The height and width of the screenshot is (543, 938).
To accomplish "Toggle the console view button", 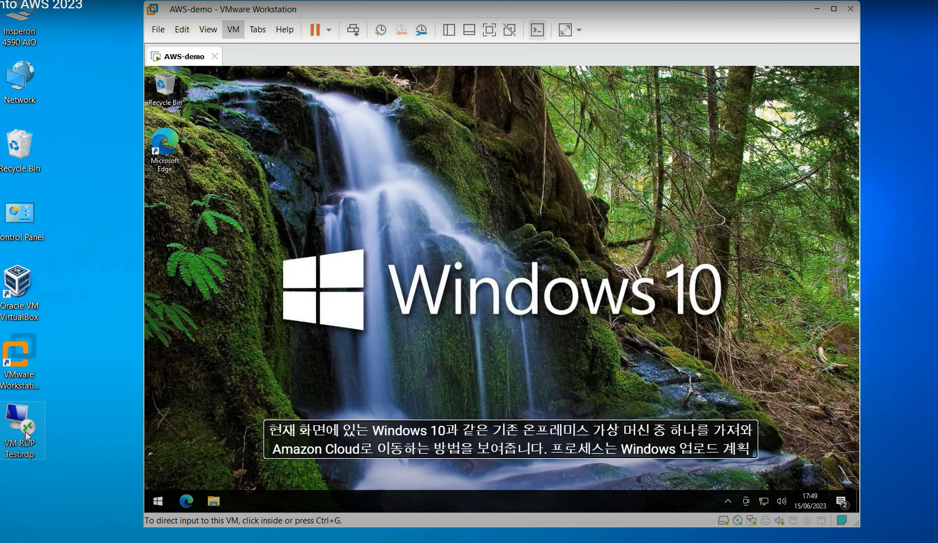I will coord(537,30).
